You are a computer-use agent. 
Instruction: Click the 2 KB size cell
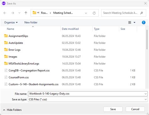[133, 84]
